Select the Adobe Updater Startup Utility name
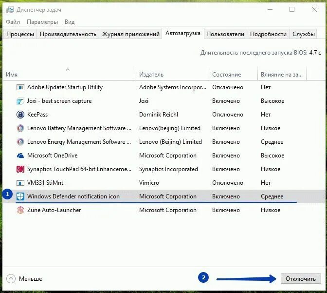Image resolution: width=327 pixels, height=293 pixels. point(65,87)
